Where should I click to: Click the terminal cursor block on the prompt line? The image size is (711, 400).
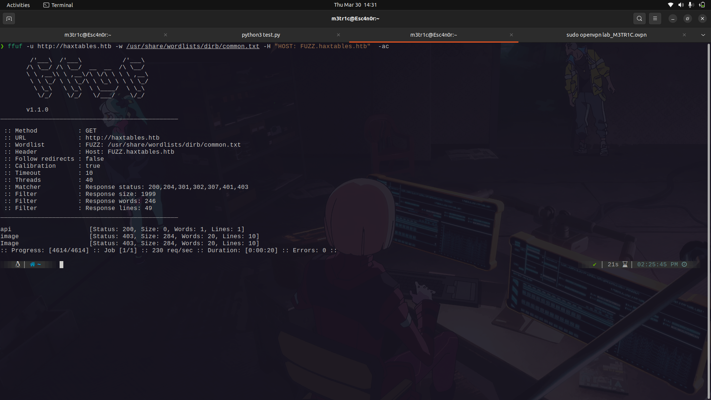click(x=61, y=264)
